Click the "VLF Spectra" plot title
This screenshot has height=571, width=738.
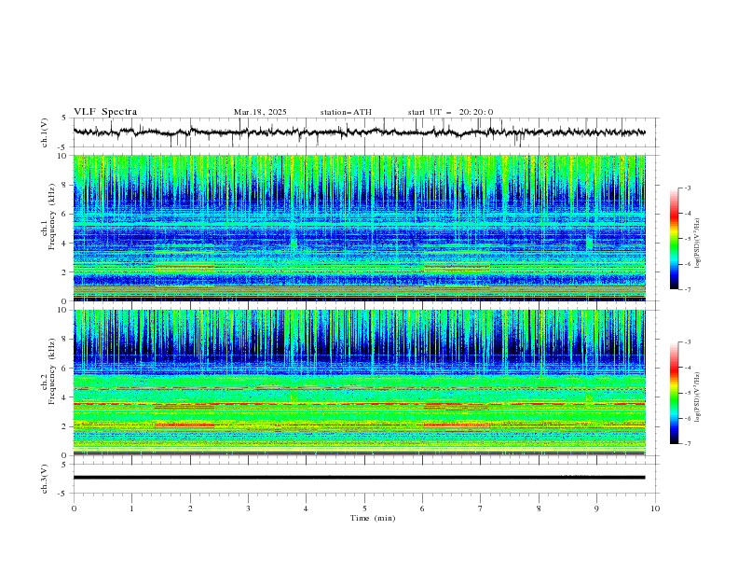coord(105,112)
